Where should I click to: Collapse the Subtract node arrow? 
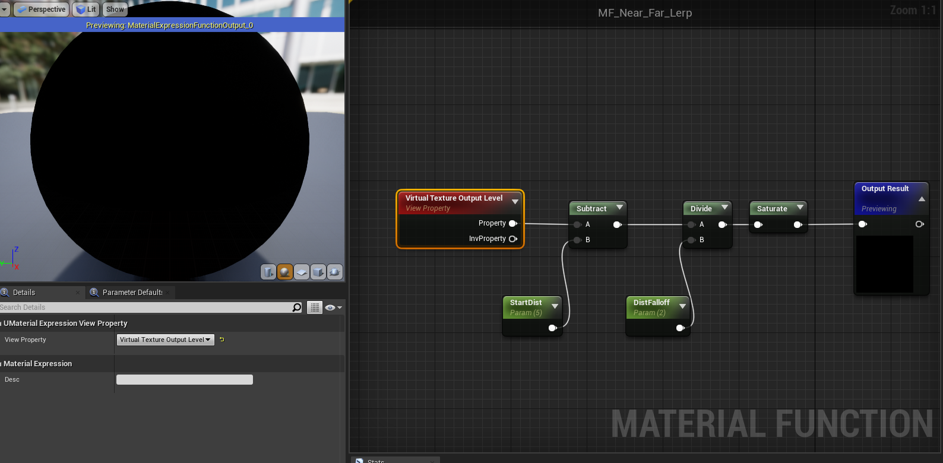(x=619, y=208)
